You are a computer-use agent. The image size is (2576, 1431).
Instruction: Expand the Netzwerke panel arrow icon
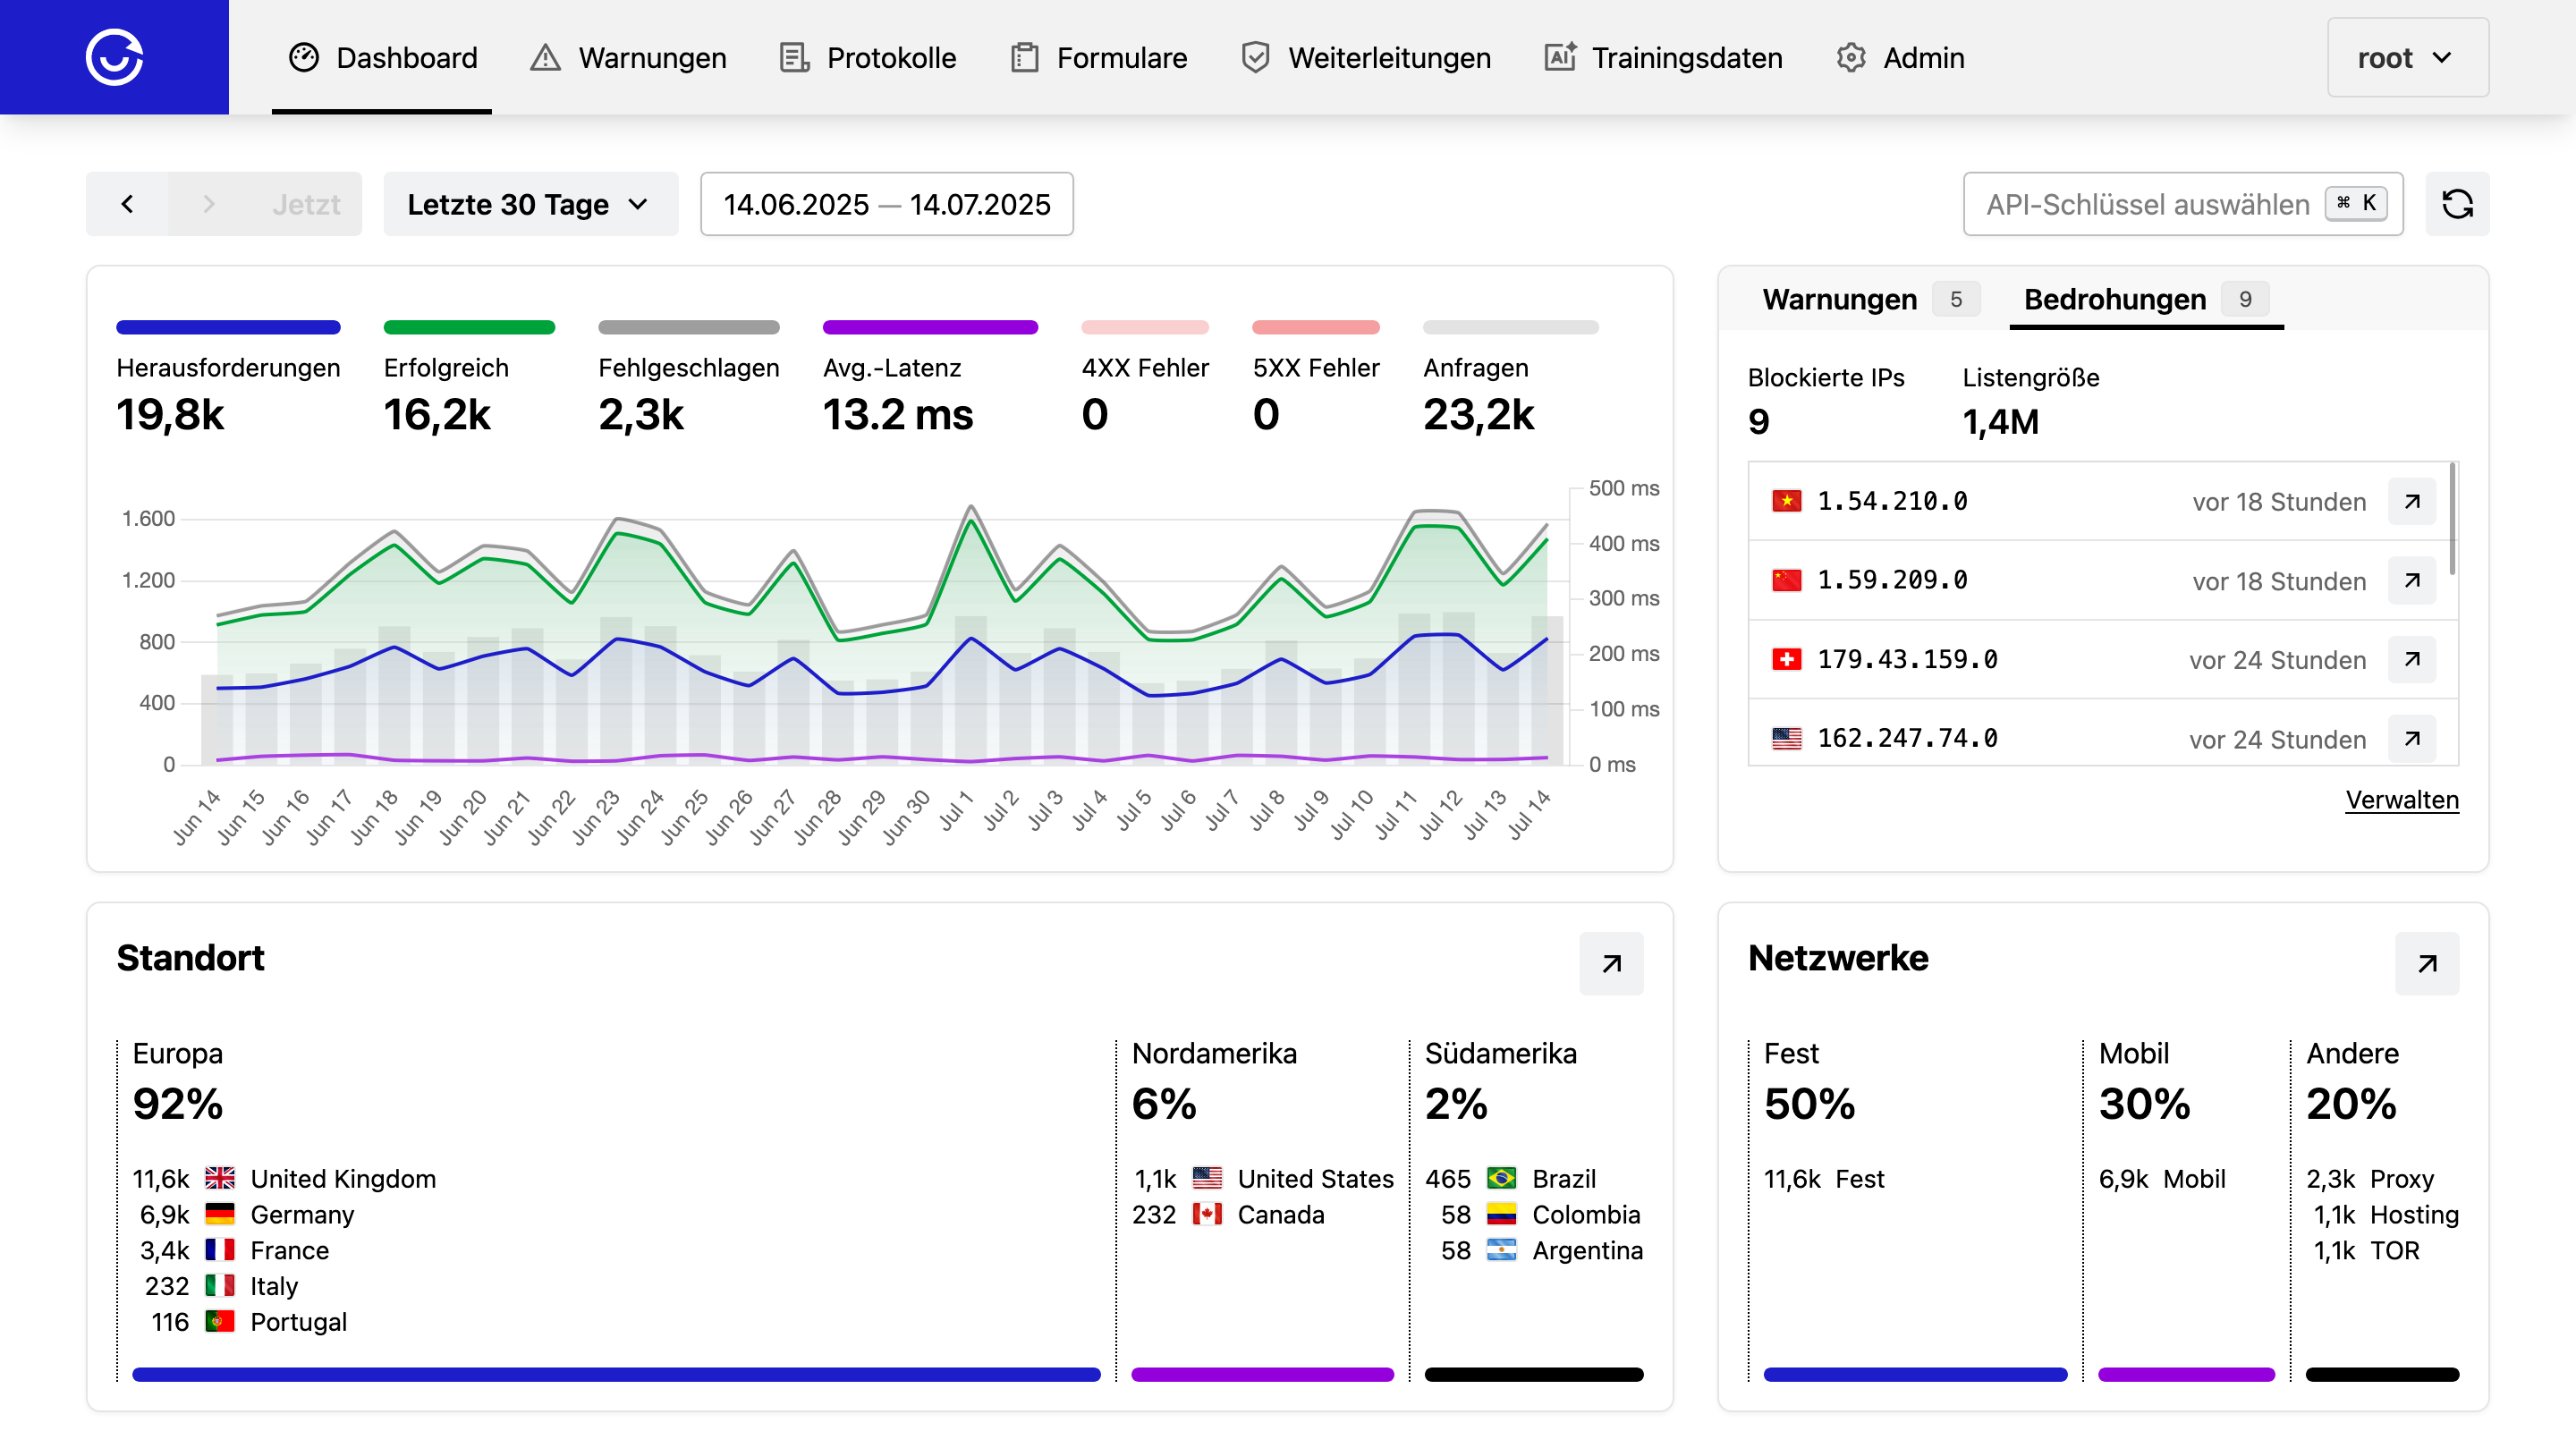(x=2425, y=963)
